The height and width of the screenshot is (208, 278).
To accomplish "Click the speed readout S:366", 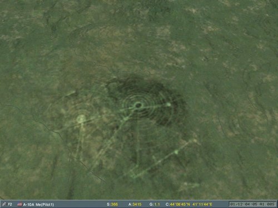I will tap(112, 204).
